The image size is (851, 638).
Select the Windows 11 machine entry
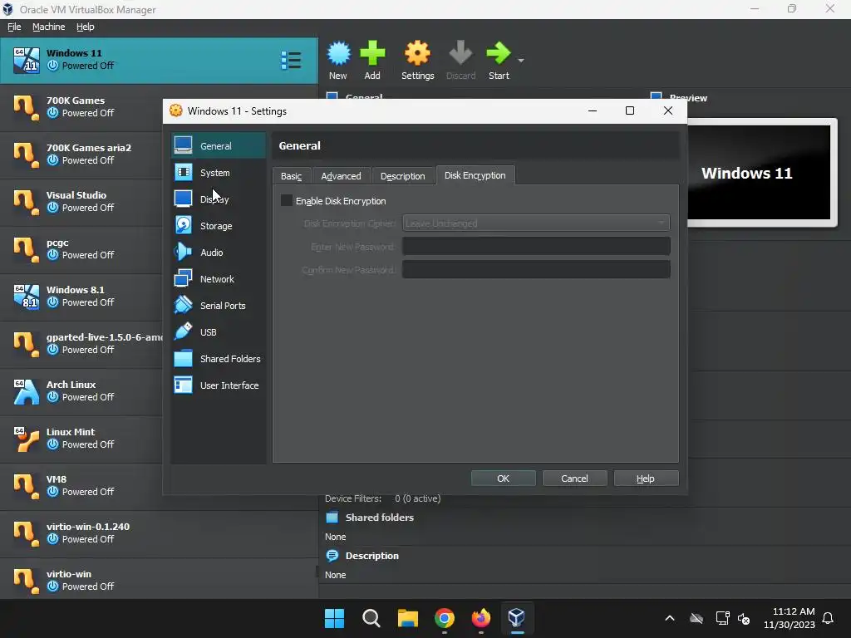tap(159, 60)
